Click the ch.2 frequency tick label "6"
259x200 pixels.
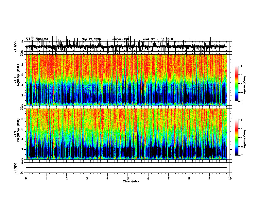point(23,129)
